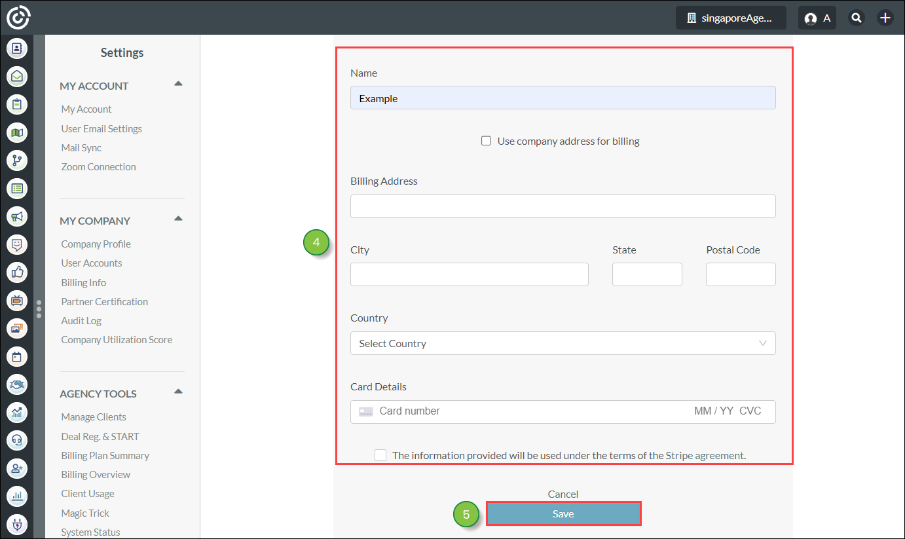This screenshot has height=539, width=905.
Task: Open the clipboard forms sidebar icon
Action: click(17, 104)
